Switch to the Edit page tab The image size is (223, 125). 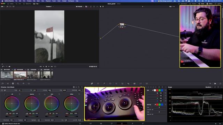tap(101, 124)
